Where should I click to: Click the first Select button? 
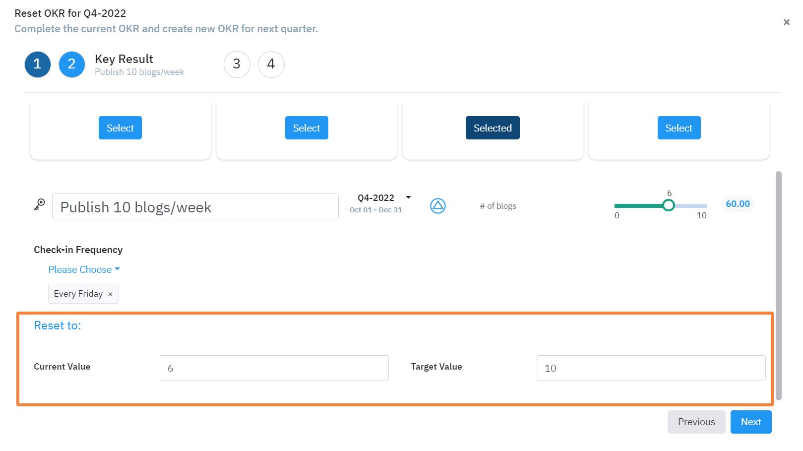[120, 128]
